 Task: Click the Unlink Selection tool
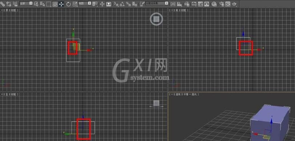point(9,4)
